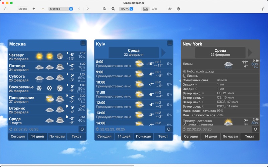Viewport: 268px width, 167px height.
Task: Select the staggered layout icon
Action: coord(154,9)
